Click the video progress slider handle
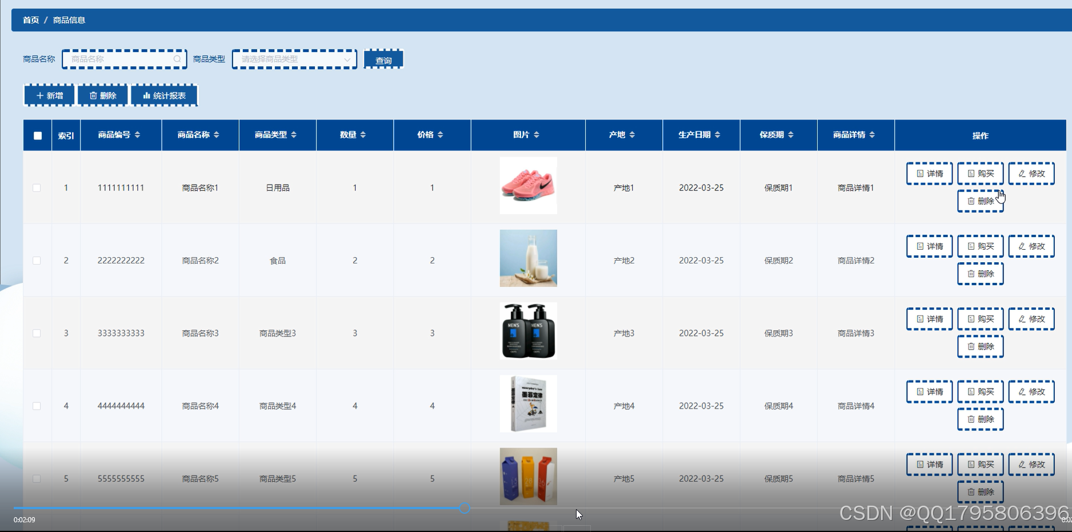The height and width of the screenshot is (532, 1072). (x=464, y=508)
